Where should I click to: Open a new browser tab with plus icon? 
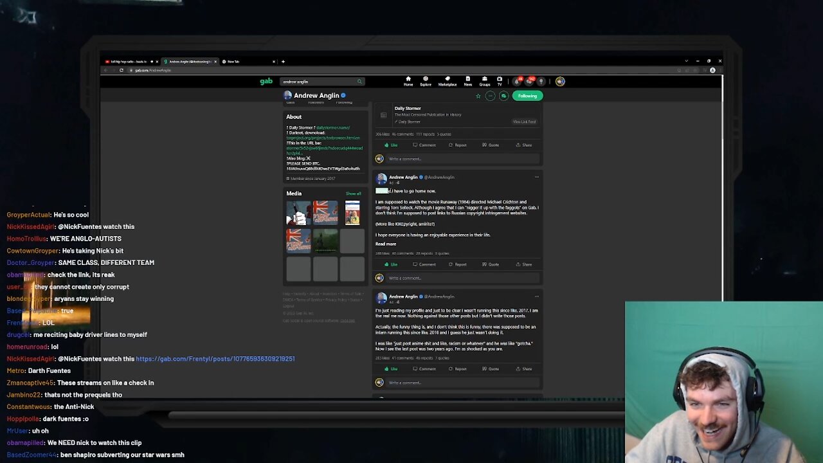[283, 62]
